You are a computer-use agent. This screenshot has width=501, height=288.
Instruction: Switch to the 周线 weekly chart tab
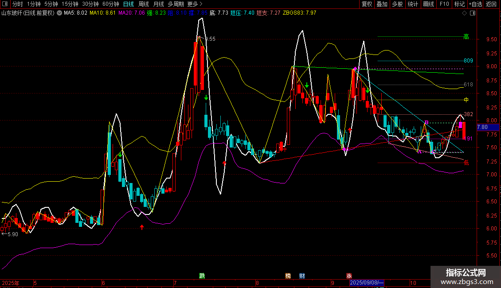144,4
